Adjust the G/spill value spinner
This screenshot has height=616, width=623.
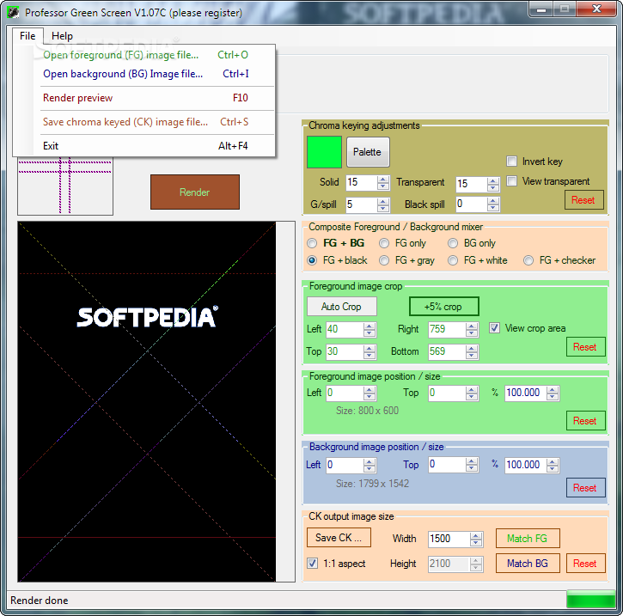383,205
